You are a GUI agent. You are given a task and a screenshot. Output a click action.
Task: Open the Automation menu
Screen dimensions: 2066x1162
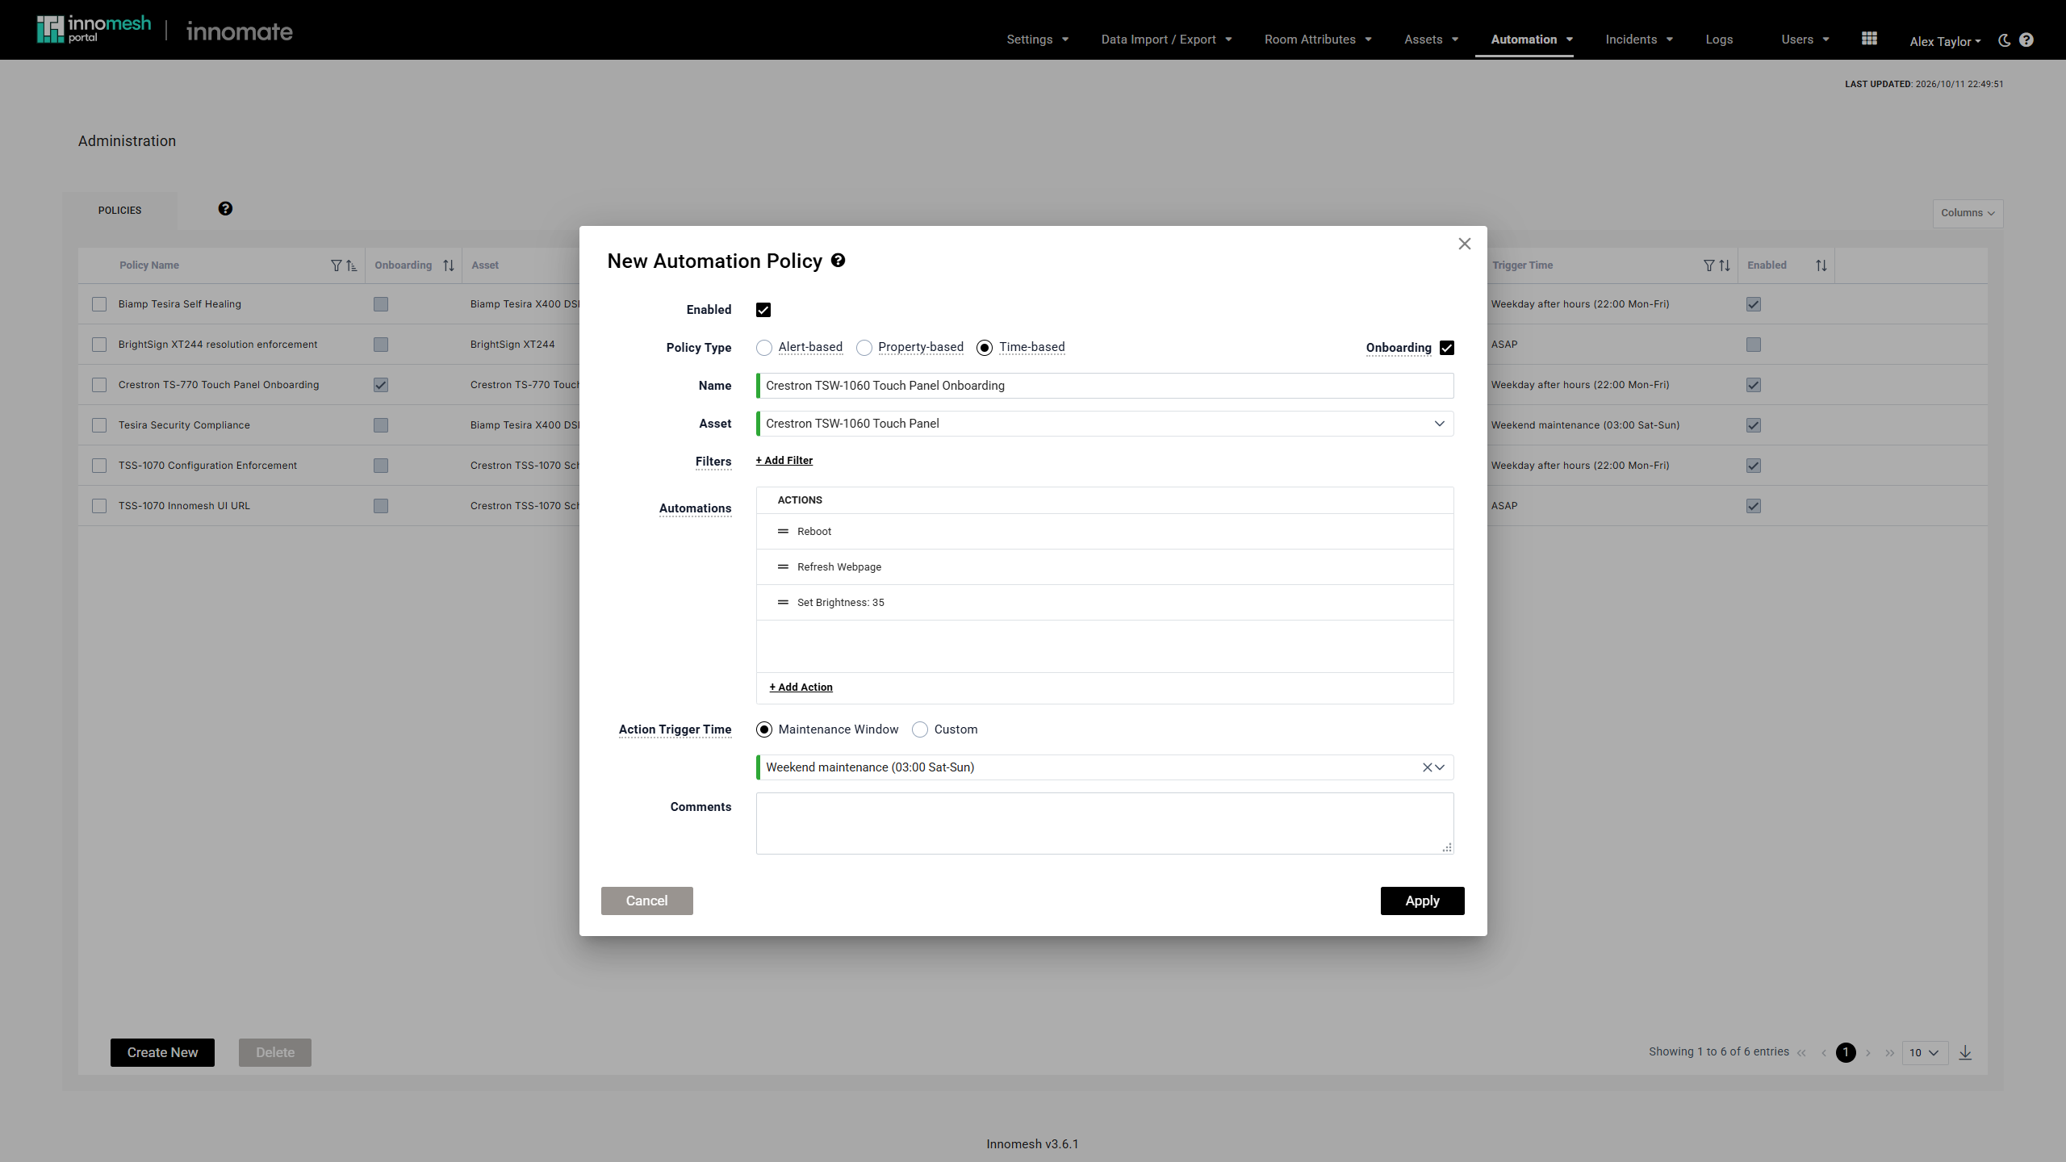click(x=1532, y=40)
